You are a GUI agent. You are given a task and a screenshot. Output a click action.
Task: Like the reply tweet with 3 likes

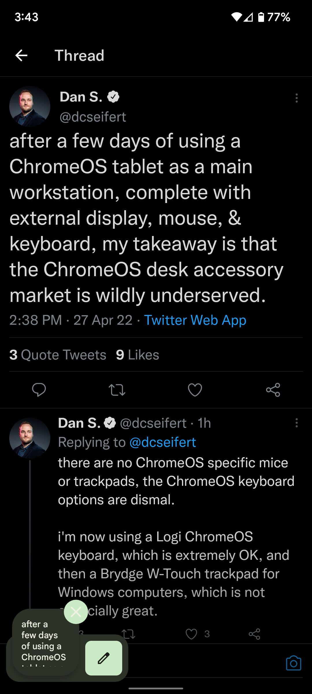(191, 634)
